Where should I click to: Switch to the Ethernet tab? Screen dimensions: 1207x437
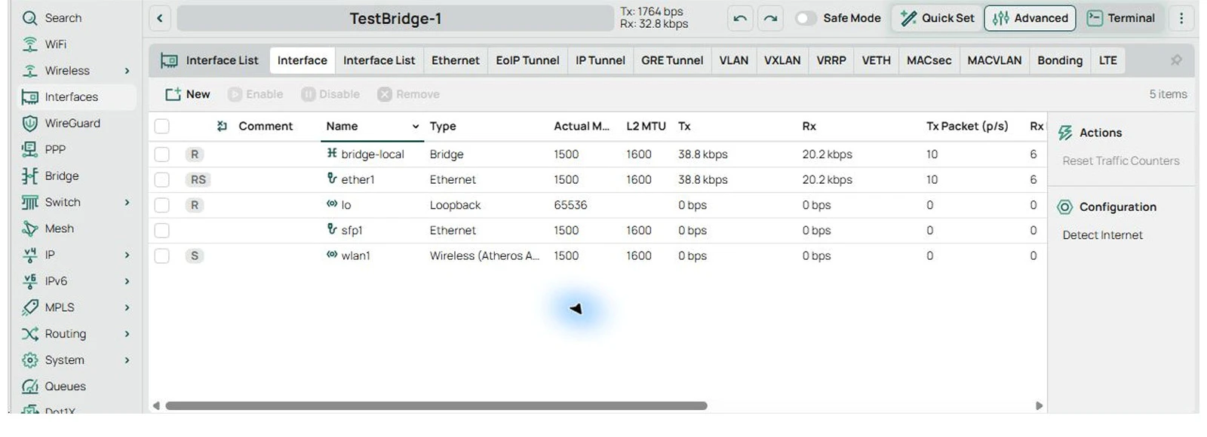pos(455,60)
